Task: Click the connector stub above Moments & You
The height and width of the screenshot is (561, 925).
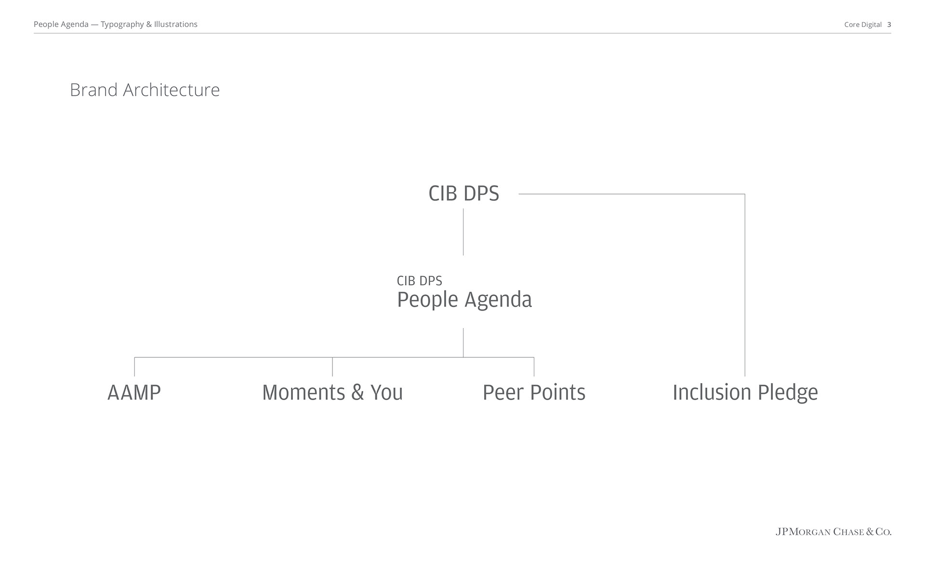Action: [x=332, y=366]
